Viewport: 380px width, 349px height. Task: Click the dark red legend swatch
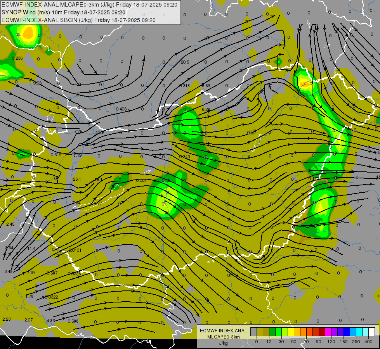pyautogui.click(x=322, y=332)
